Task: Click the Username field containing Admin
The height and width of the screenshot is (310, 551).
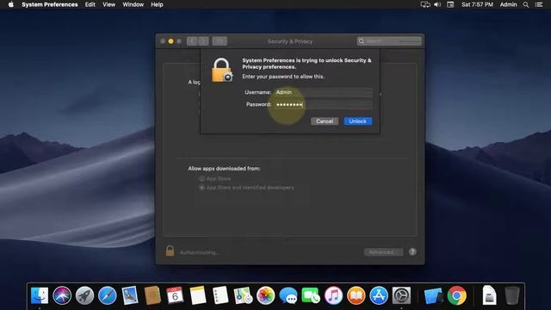Action: point(323,92)
